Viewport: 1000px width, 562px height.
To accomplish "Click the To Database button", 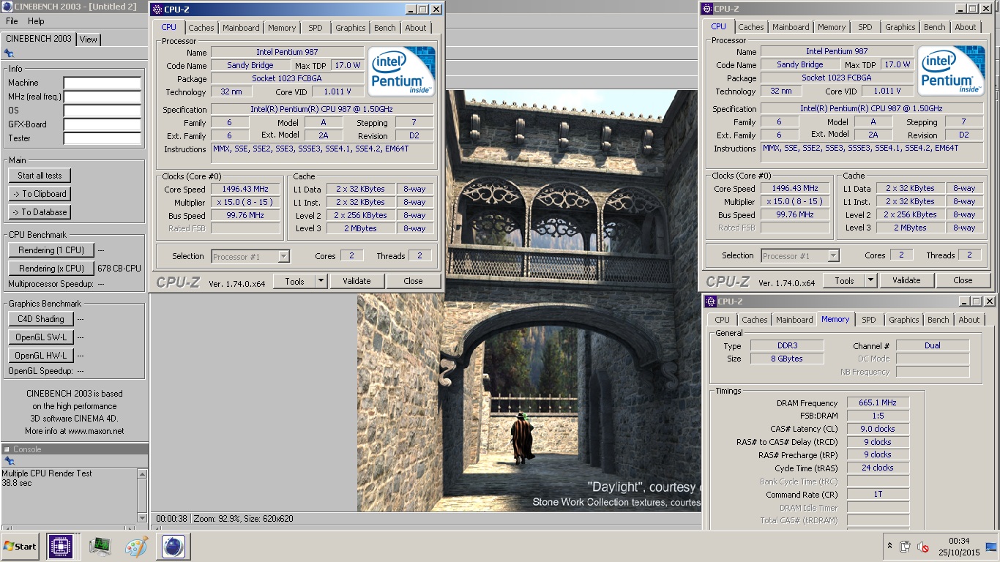I will point(40,212).
